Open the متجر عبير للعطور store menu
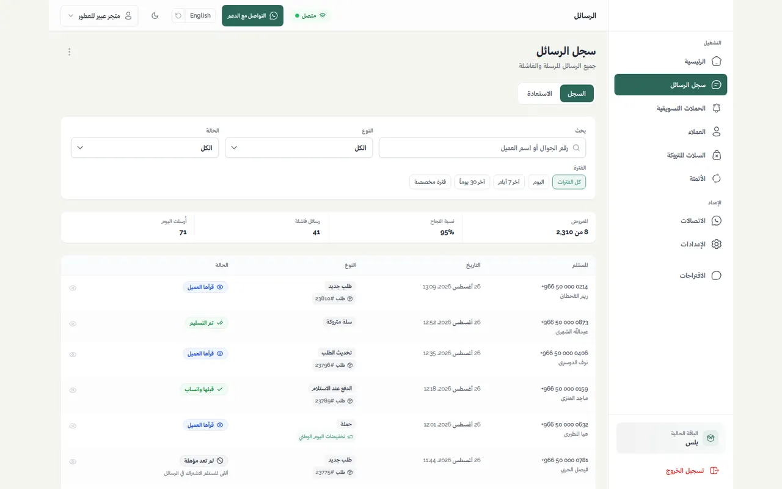Viewport: 782px width, 489px height. click(x=100, y=16)
